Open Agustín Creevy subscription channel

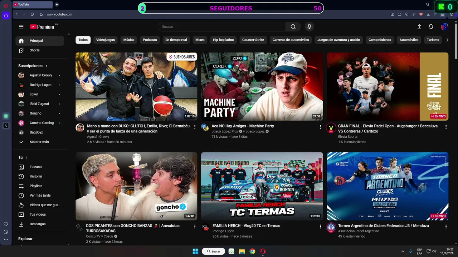pyautogui.click(x=40, y=75)
